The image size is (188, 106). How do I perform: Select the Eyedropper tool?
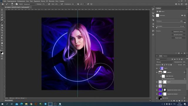[x=2, y=18]
